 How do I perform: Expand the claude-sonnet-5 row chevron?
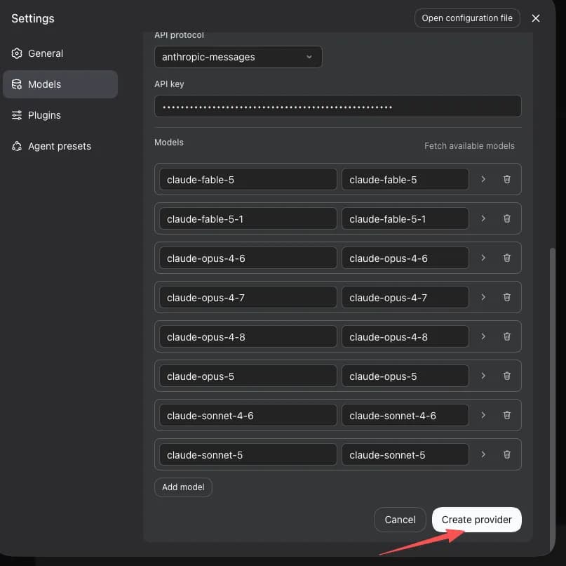click(483, 454)
